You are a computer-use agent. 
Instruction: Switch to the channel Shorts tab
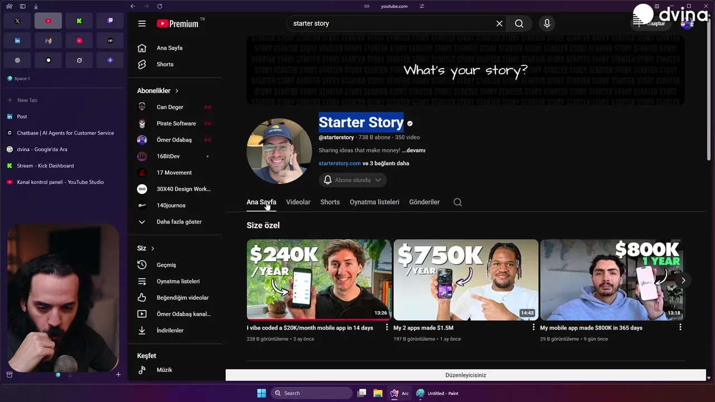[x=330, y=202]
